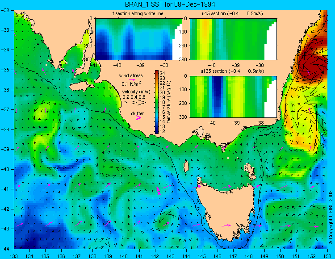335x259 pixels.
Task: Click Kangaroo Island on the map
Action: click(81, 87)
